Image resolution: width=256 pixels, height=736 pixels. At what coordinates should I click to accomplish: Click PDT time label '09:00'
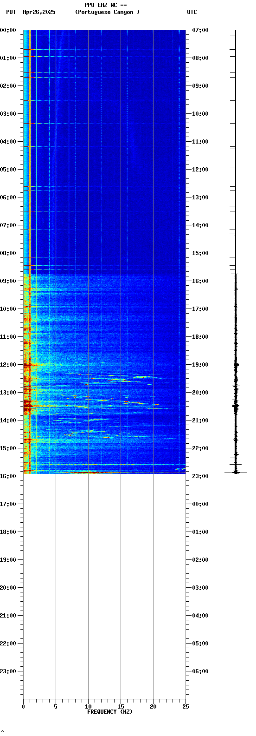[8, 281]
